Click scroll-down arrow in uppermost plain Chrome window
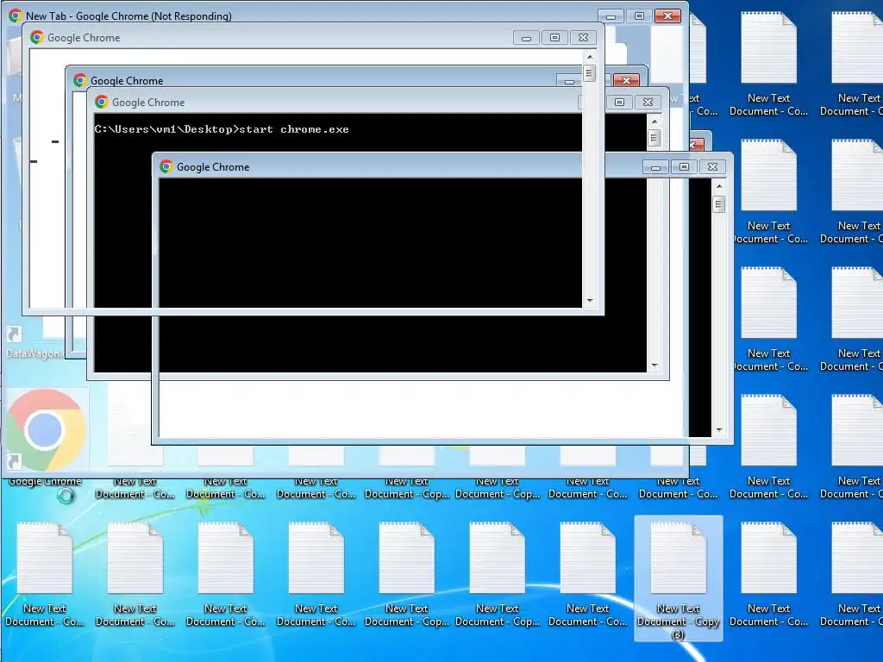The image size is (883, 662). [x=590, y=301]
